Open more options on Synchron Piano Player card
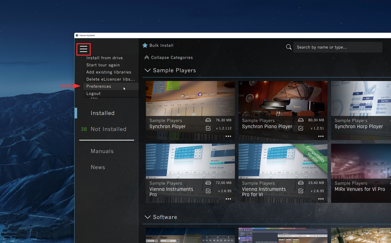Viewport: 391px width, 243px height. coord(321,136)
